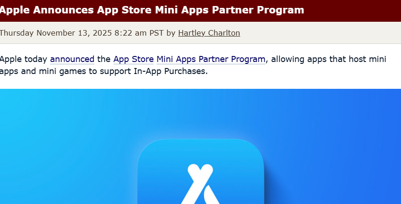Click the words 'Apple today' starting the paragraph
Image resolution: width=401 pixels, height=204 pixels.
pos(24,59)
